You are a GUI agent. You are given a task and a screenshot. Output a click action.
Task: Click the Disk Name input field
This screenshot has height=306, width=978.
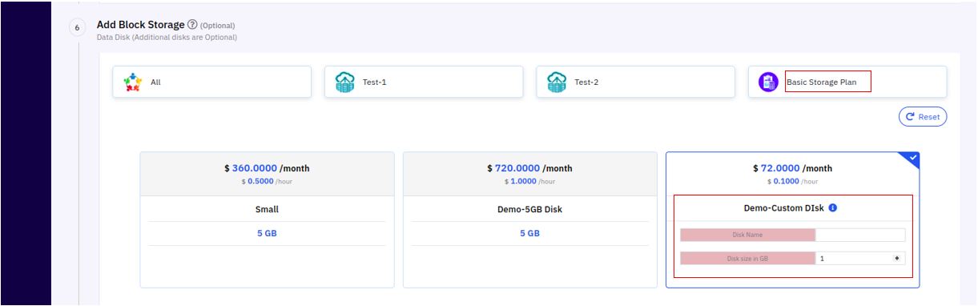[x=860, y=235]
